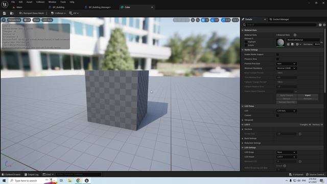This screenshot has height=184, width=327.
Task: Open the LOD Import dropdown
Action: [286, 157]
